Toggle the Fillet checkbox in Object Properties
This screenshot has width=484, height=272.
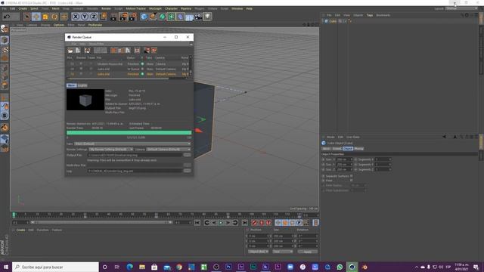click(x=351, y=181)
